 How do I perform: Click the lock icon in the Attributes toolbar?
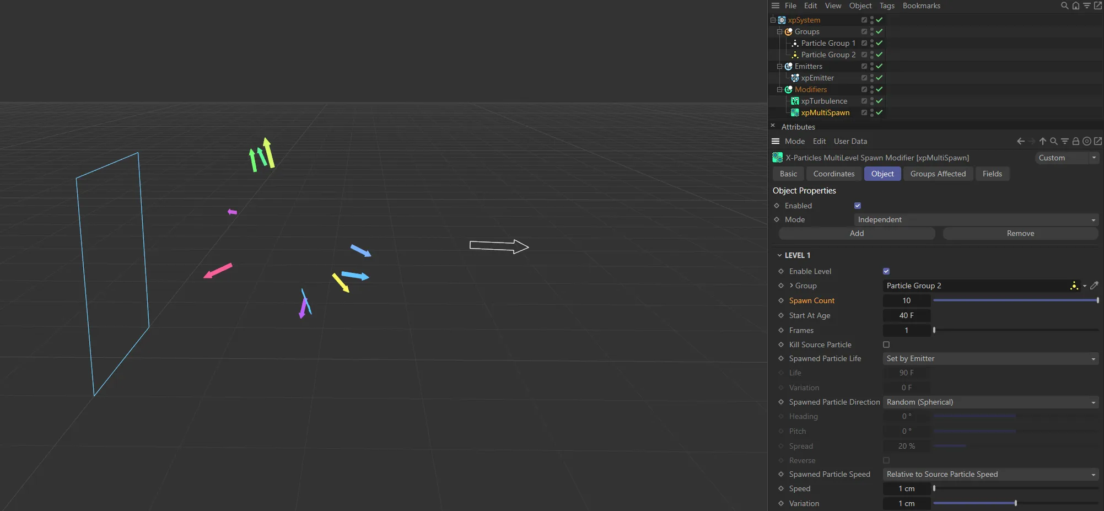[x=1075, y=141]
